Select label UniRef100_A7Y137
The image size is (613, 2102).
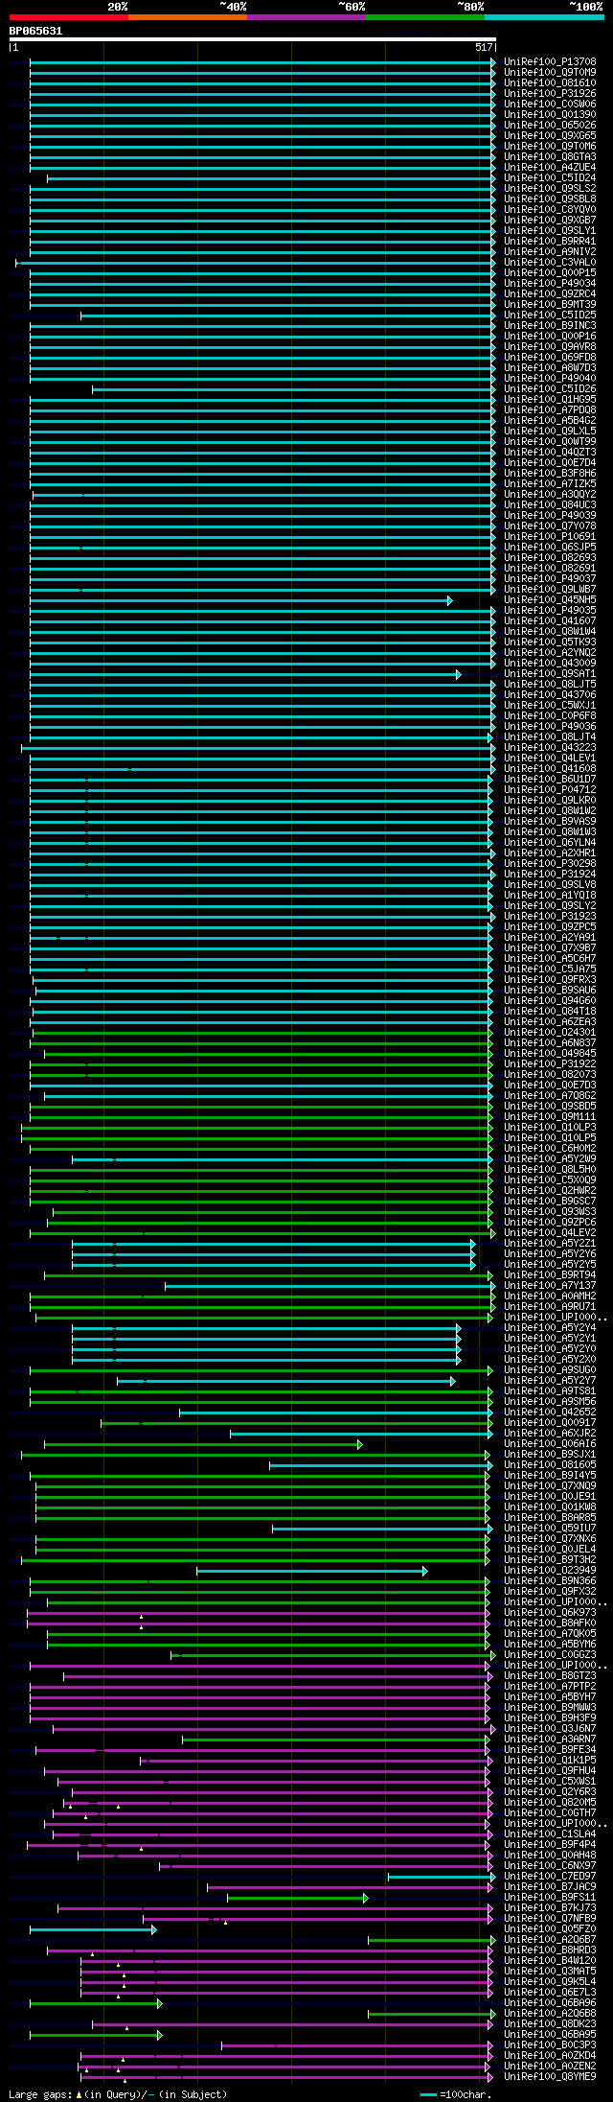(550, 1286)
